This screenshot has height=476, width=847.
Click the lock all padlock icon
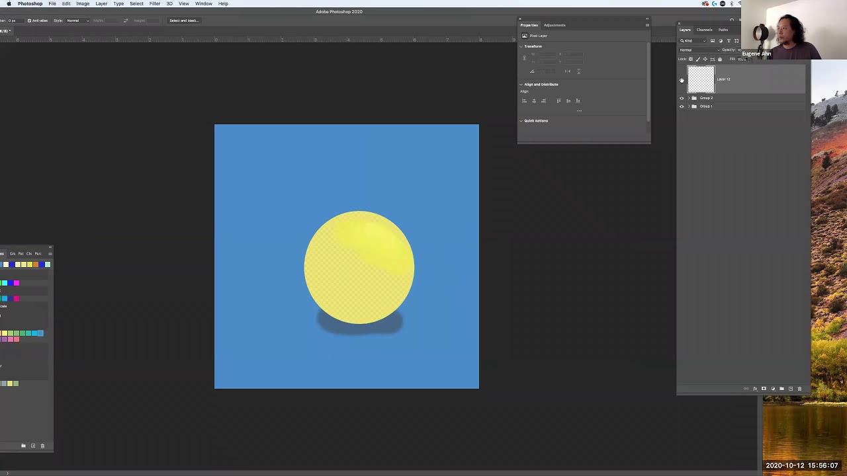[x=720, y=59]
